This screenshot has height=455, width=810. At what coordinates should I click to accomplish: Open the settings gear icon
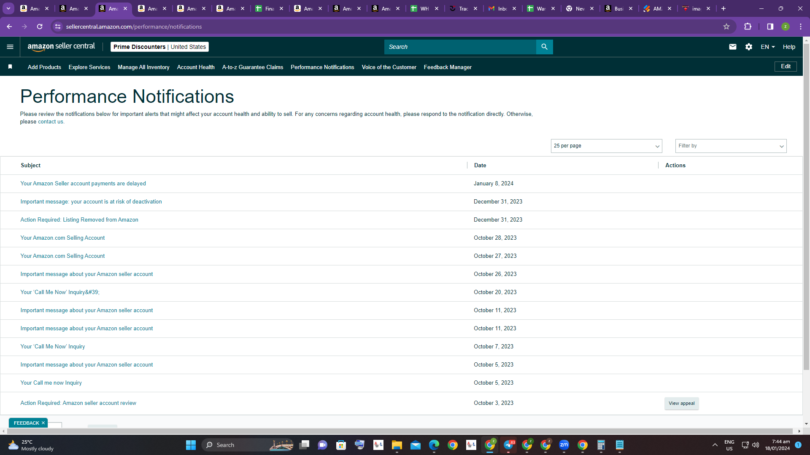749,47
